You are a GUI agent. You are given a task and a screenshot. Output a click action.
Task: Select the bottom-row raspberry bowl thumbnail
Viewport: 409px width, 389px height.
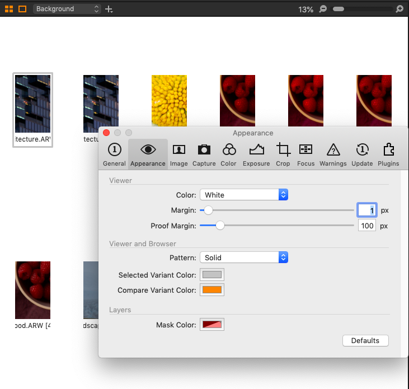pos(32,290)
